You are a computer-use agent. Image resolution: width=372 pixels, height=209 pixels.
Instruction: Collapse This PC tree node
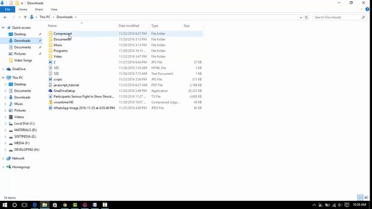pos(3,78)
